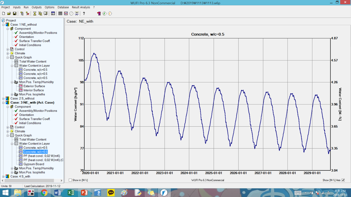Click the single hourglass run icon
Image resolution: width=351 pixels, height=197 pixels.
click(35, 13)
